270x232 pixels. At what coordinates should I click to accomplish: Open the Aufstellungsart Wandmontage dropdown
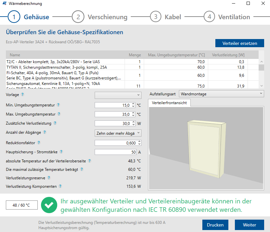point(222,94)
